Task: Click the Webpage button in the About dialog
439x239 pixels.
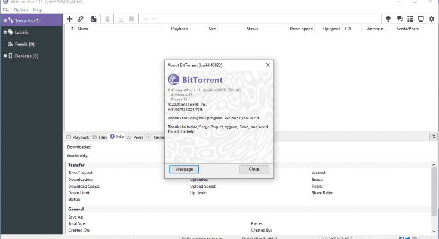Action: [184, 169]
